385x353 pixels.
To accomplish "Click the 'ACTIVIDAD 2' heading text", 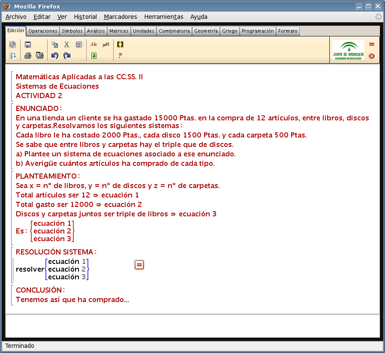I will 39,96.
